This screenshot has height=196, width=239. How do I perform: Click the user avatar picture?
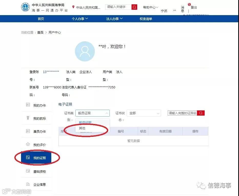(85, 51)
